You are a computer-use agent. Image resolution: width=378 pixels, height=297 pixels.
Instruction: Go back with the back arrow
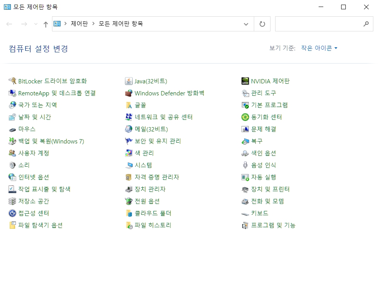click(9, 24)
